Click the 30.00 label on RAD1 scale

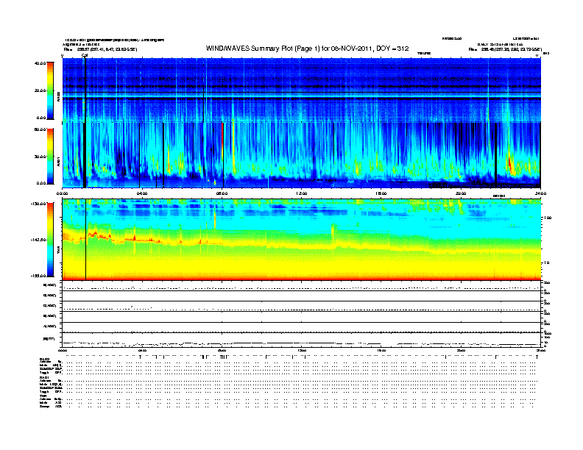click(x=40, y=157)
